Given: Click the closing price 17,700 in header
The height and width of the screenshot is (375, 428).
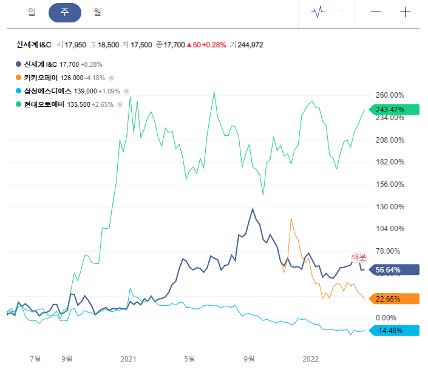Looking at the screenshot, I should coord(174,45).
